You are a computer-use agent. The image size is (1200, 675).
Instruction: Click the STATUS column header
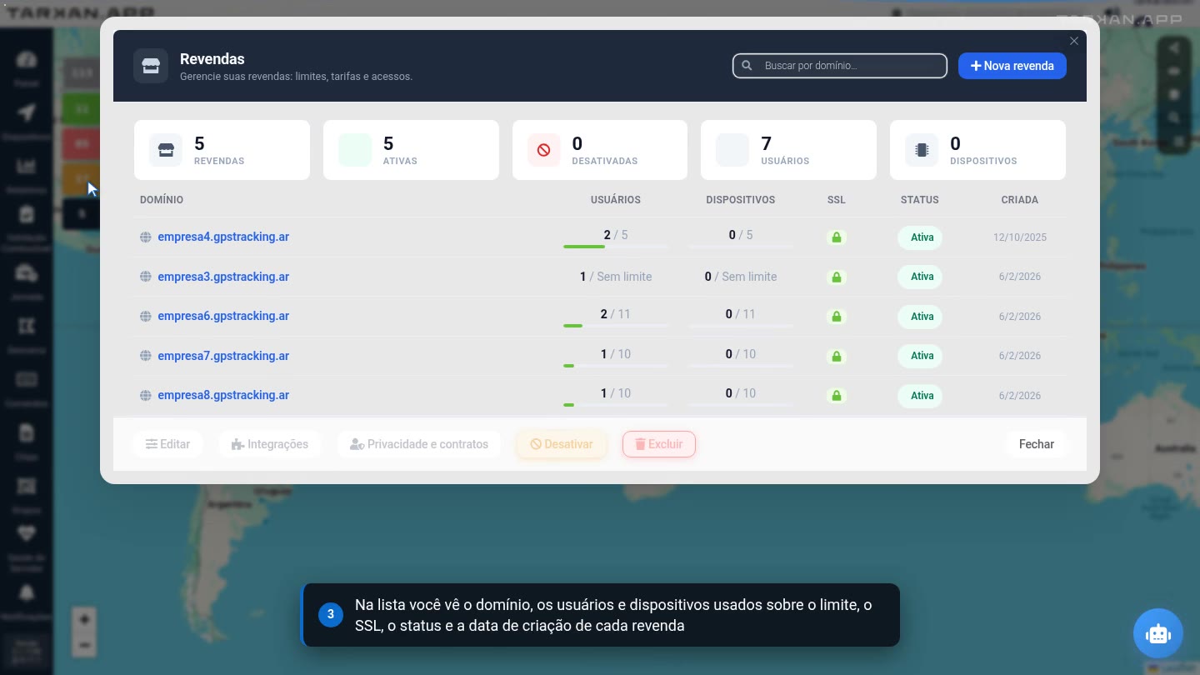coord(920,200)
